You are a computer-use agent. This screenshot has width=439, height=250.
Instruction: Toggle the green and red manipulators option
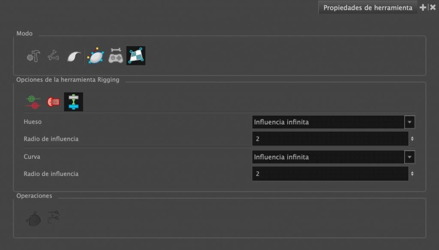click(x=33, y=102)
